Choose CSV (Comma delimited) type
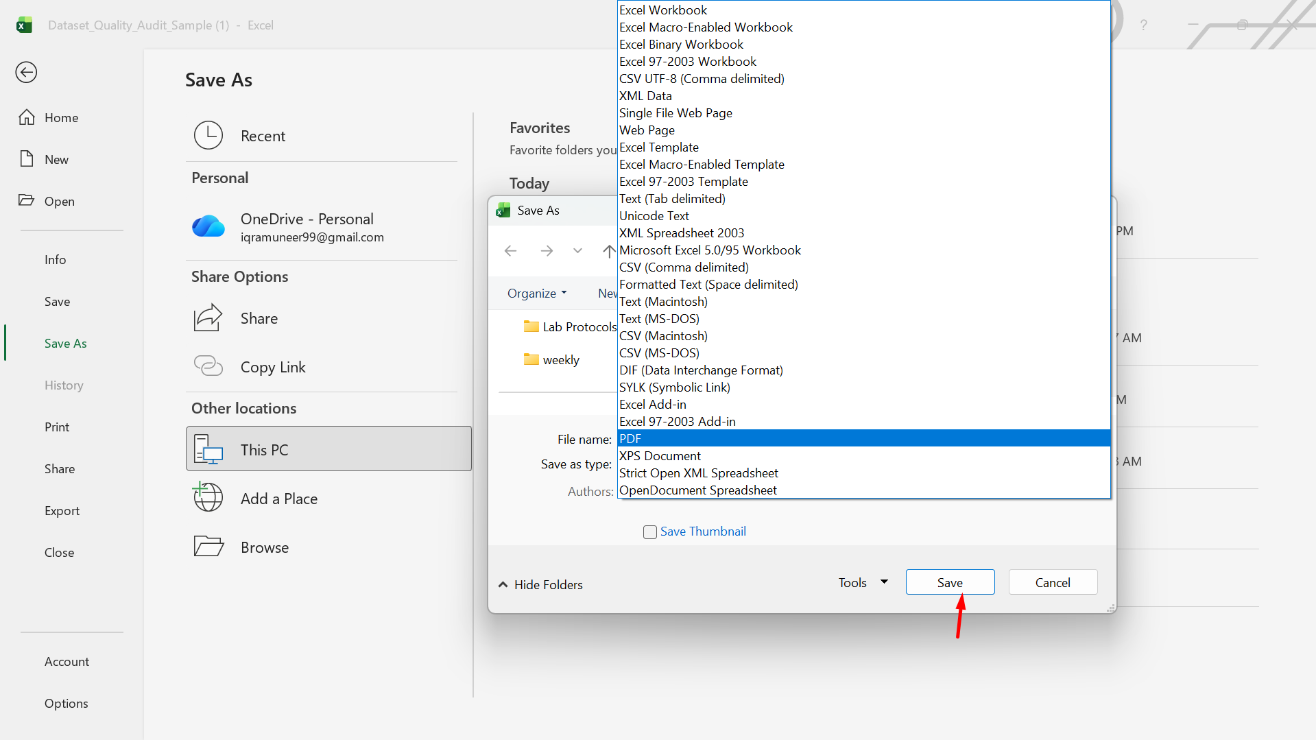This screenshot has height=740, width=1316. coord(864,267)
